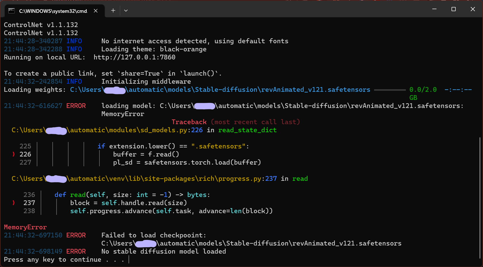
Task: Place cursor at the Press any key prompt
Action: (x=129, y=259)
